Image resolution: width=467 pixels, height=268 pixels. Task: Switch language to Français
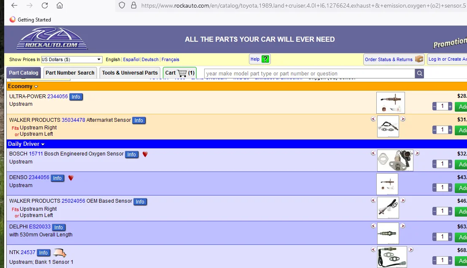pyautogui.click(x=170, y=59)
